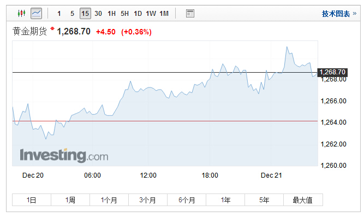The height and width of the screenshot is (217, 364).
Task: Show the 1个月 time range
Action: [x=109, y=200]
